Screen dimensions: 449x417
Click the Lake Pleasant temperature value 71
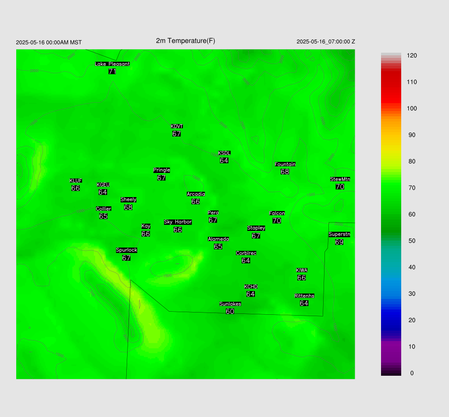click(112, 72)
